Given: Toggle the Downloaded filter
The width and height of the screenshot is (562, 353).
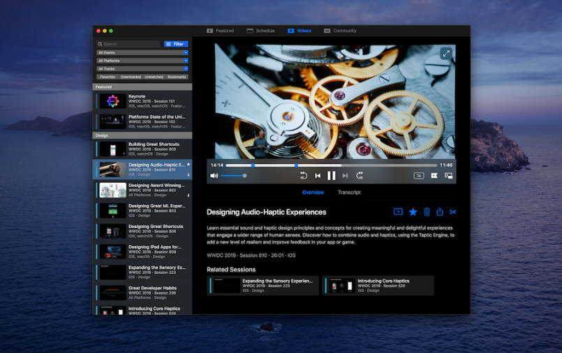Looking at the screenshot, I should (x=131, y=77).
